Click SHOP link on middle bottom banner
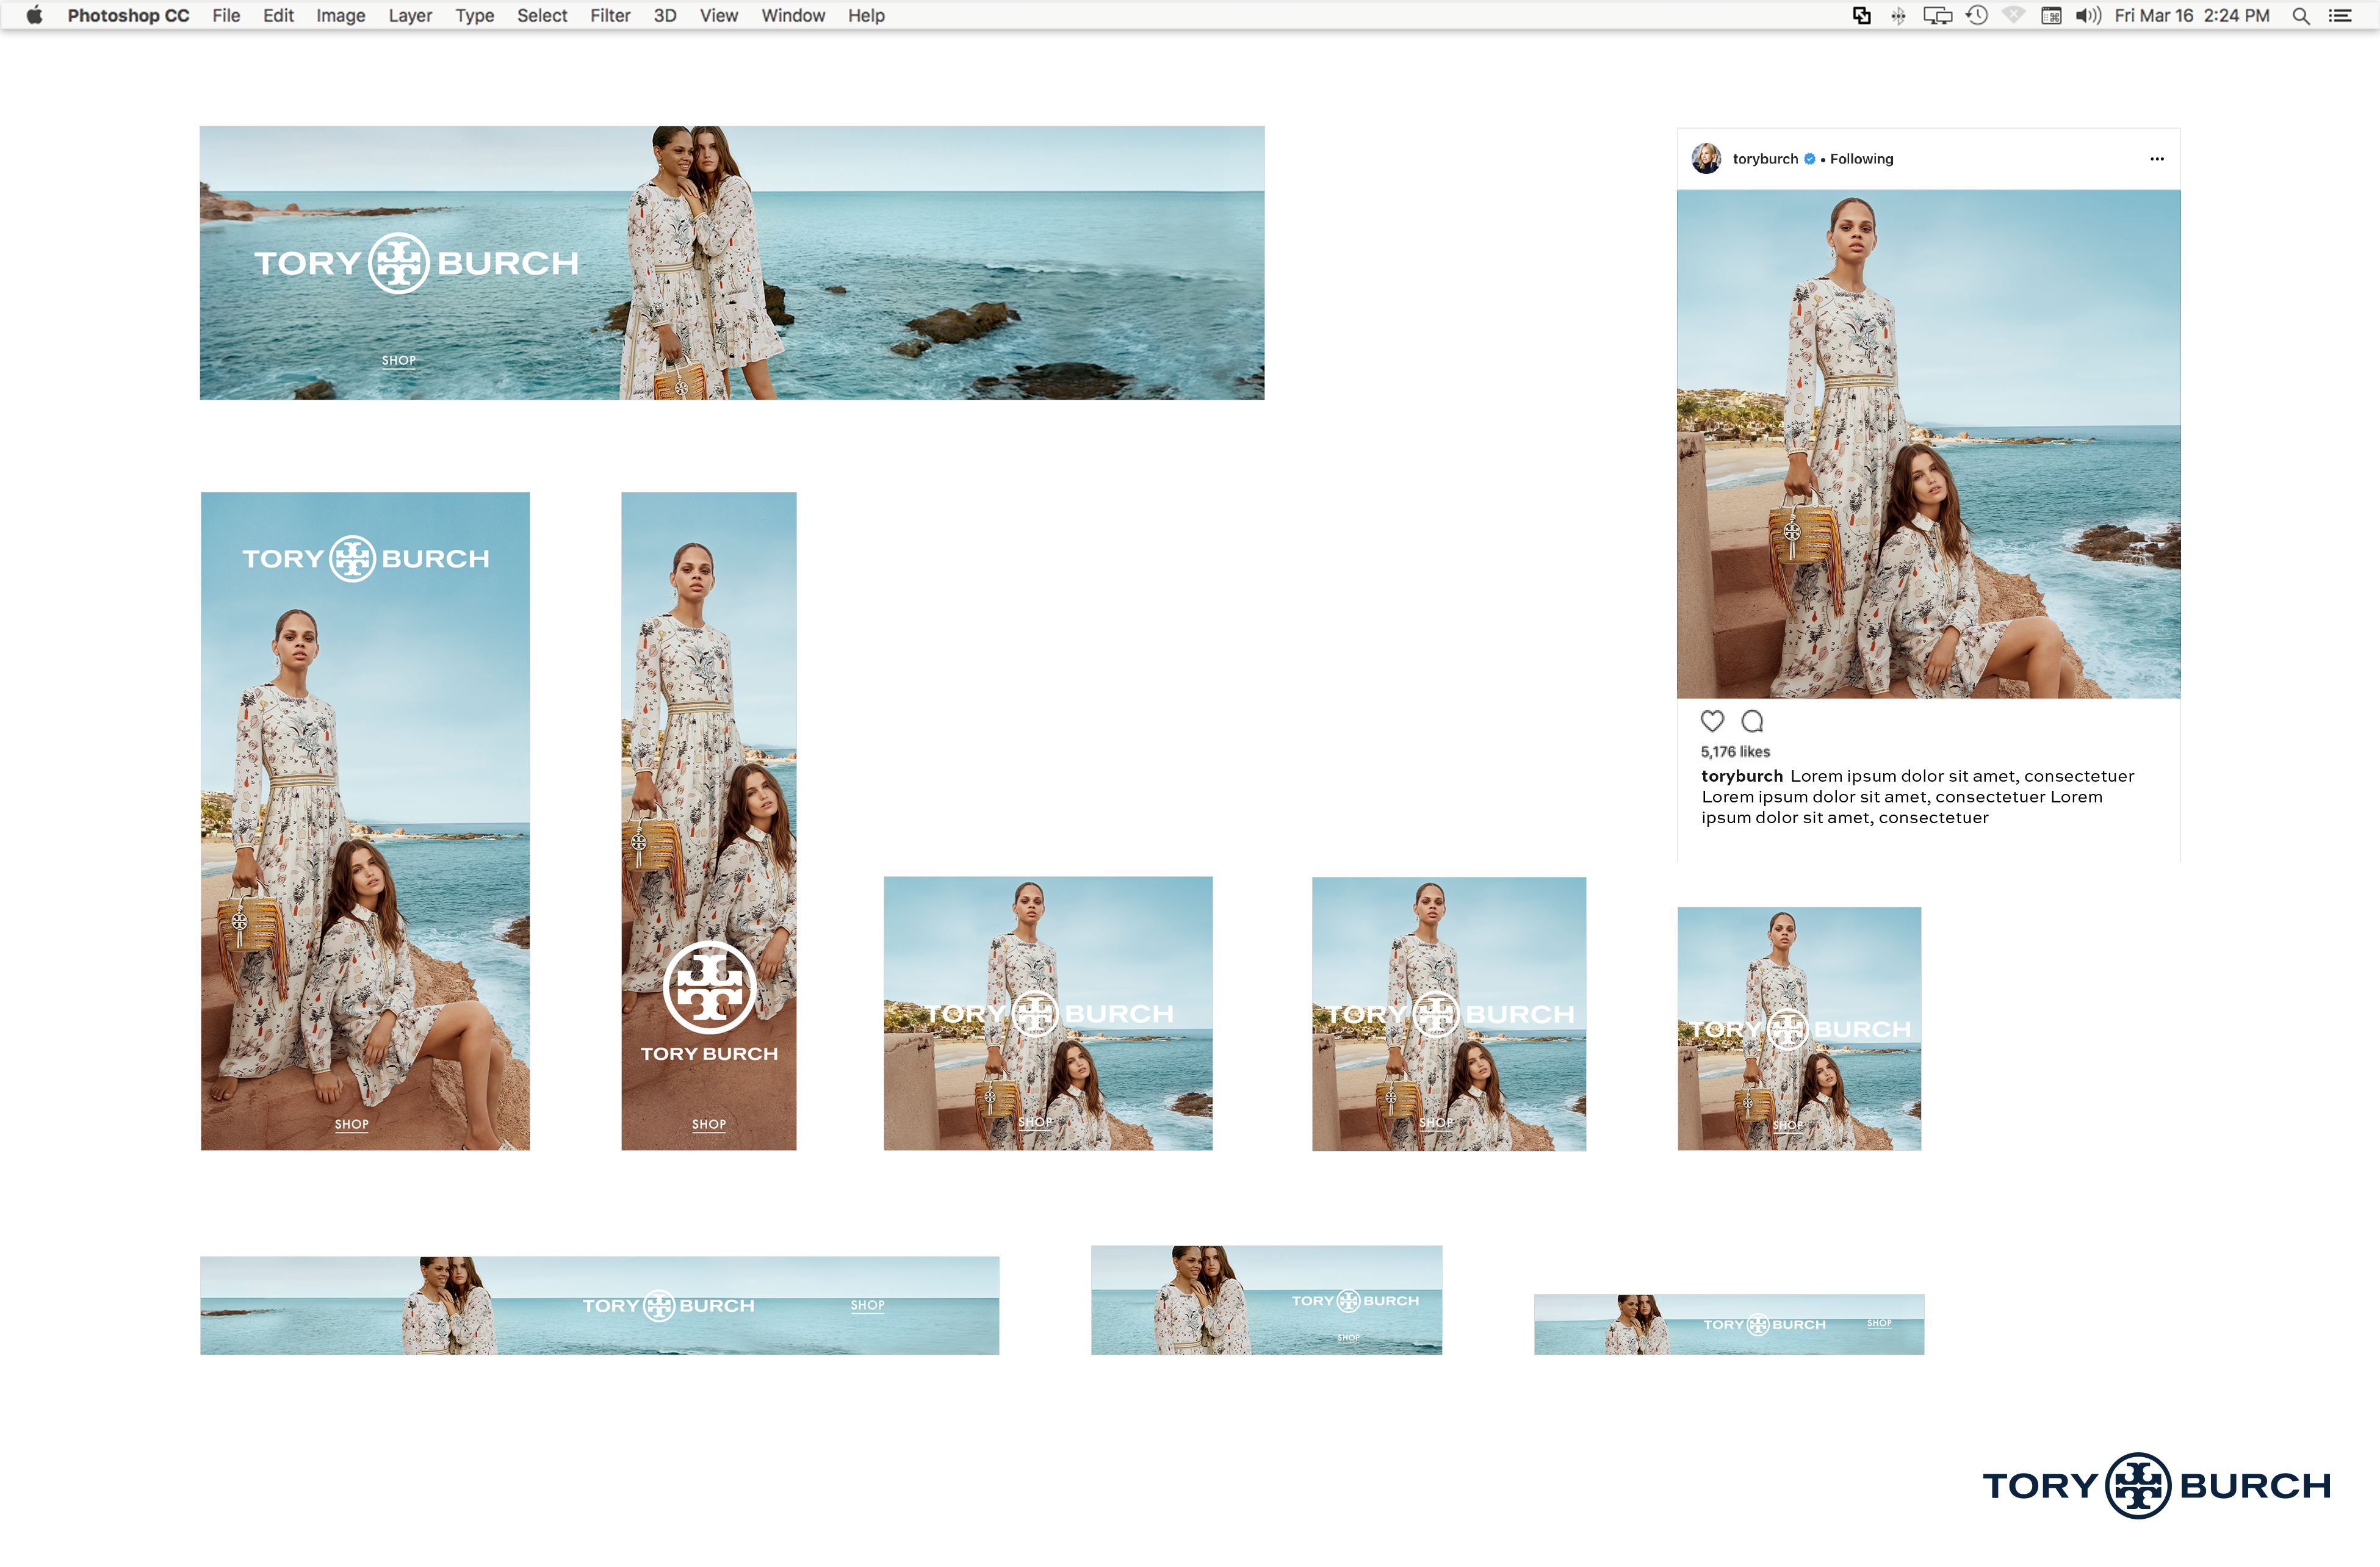This screenshot has width=2380, height=1567. pos(1348,1337)
